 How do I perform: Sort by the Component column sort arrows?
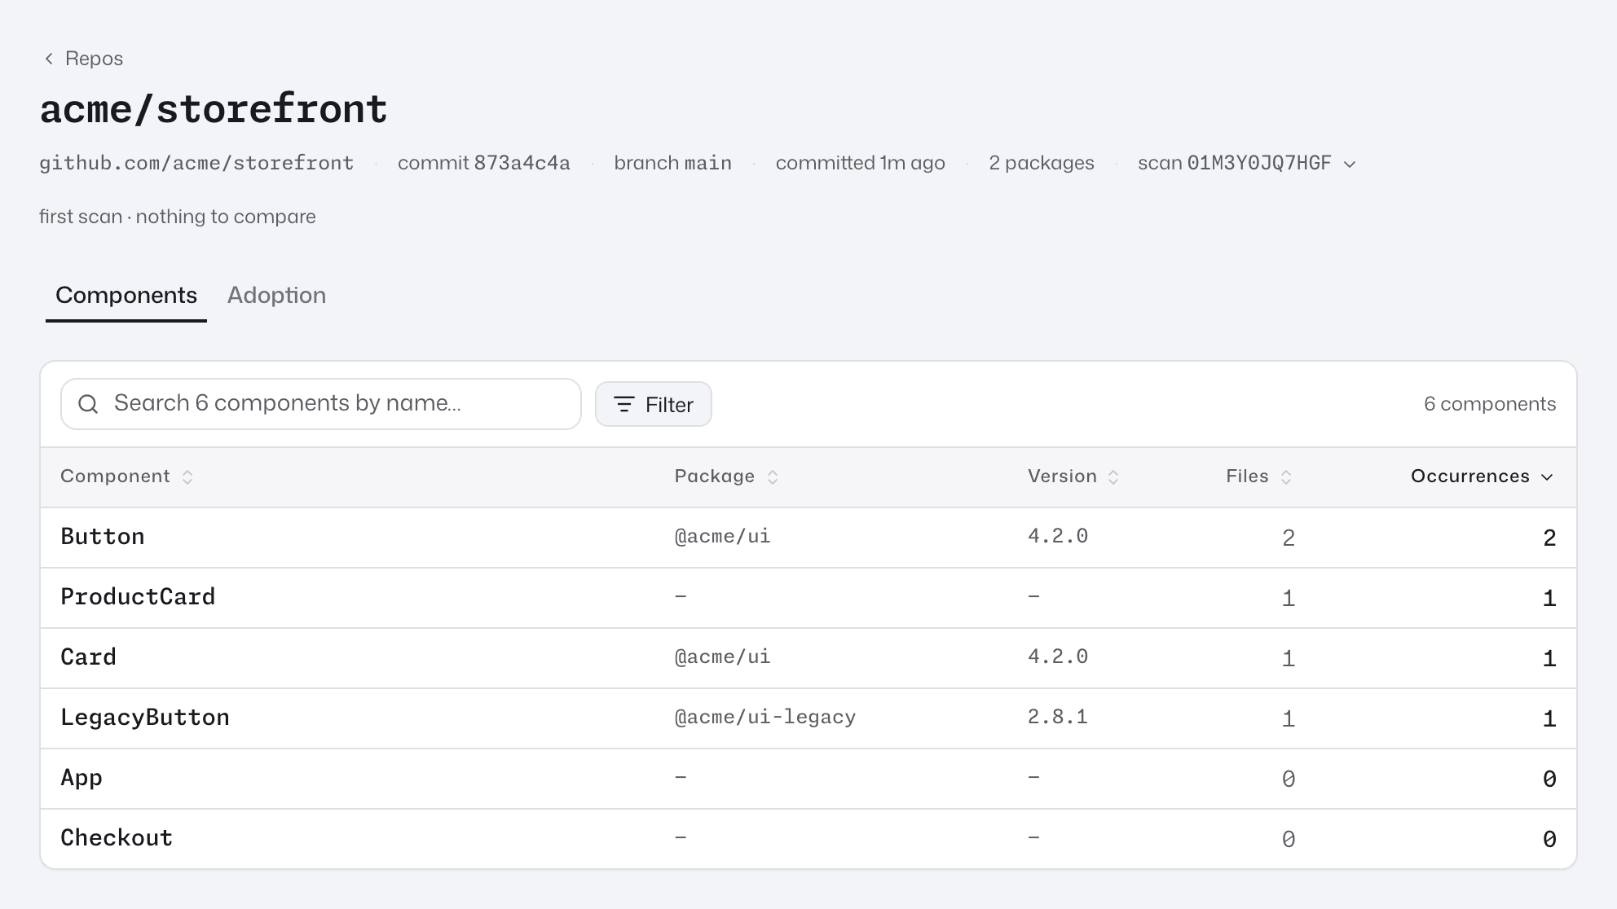coord(187,477)
